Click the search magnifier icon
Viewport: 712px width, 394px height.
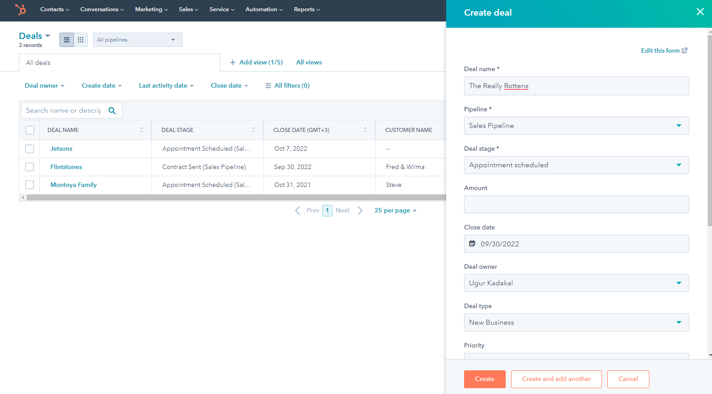pyautogui.click(x=112, y=110)
